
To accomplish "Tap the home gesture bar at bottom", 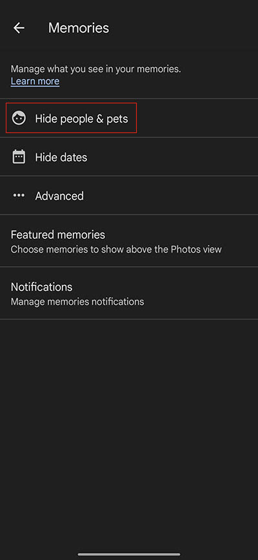I will 129,554.
